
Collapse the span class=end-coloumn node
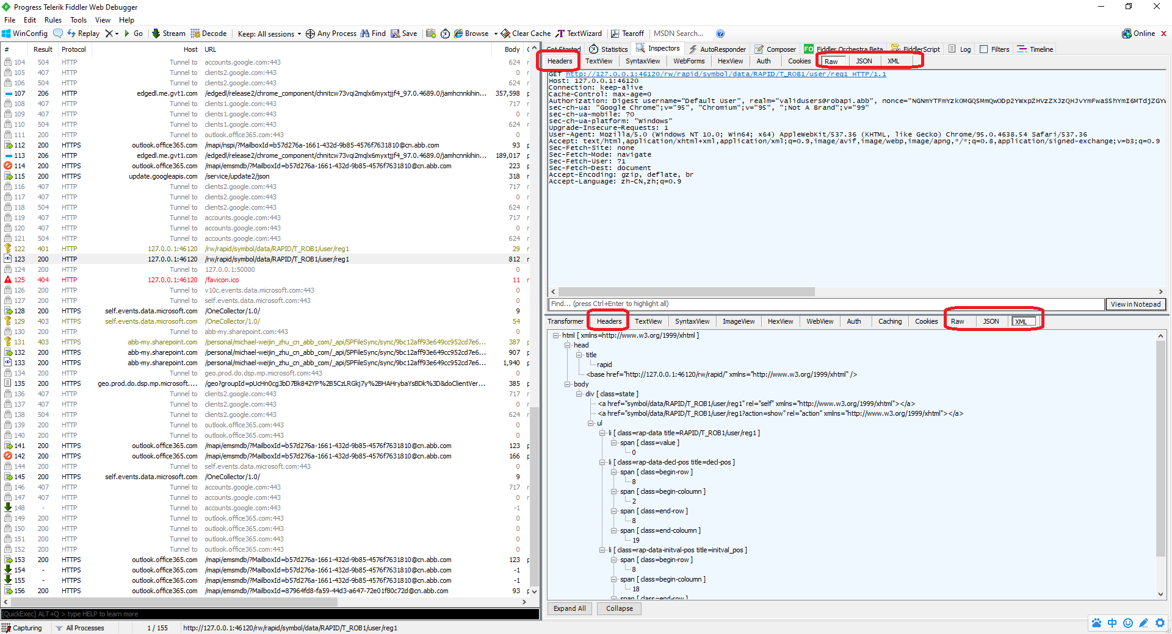[x=613, y=530]
